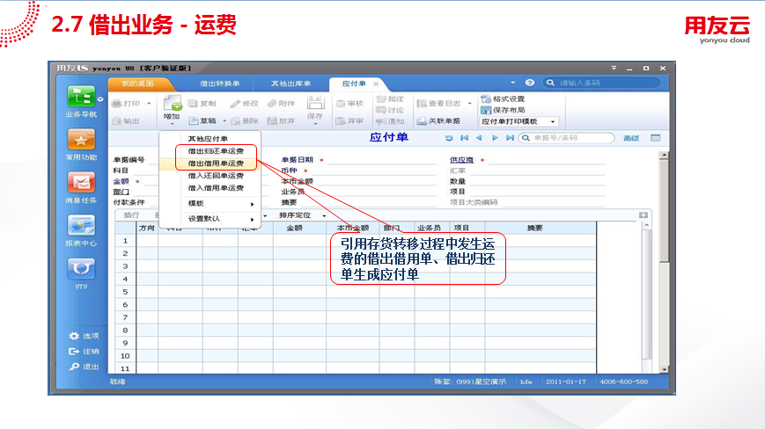The width and height of the screenshot is (765, 429).
Task: Expand the 保存 save dropdown arrow
Action: pos(315,124)
